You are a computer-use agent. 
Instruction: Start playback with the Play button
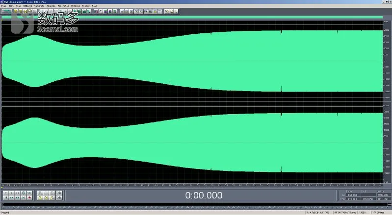pos(11,193)
